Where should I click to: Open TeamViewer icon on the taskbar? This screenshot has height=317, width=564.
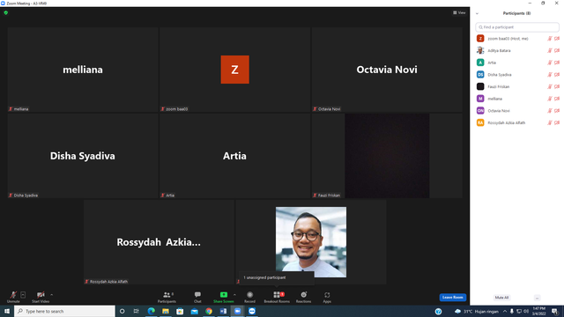click(252, 311)
